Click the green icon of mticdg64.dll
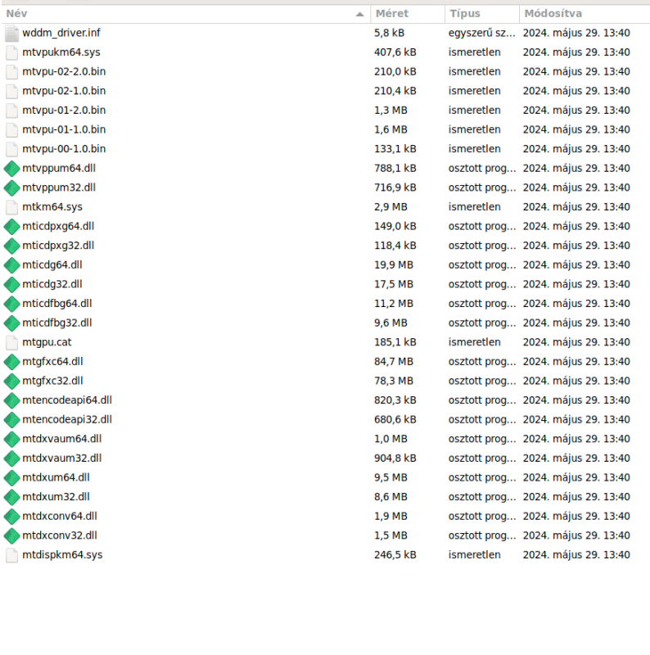The image size is (650, 655). point(11,264)
